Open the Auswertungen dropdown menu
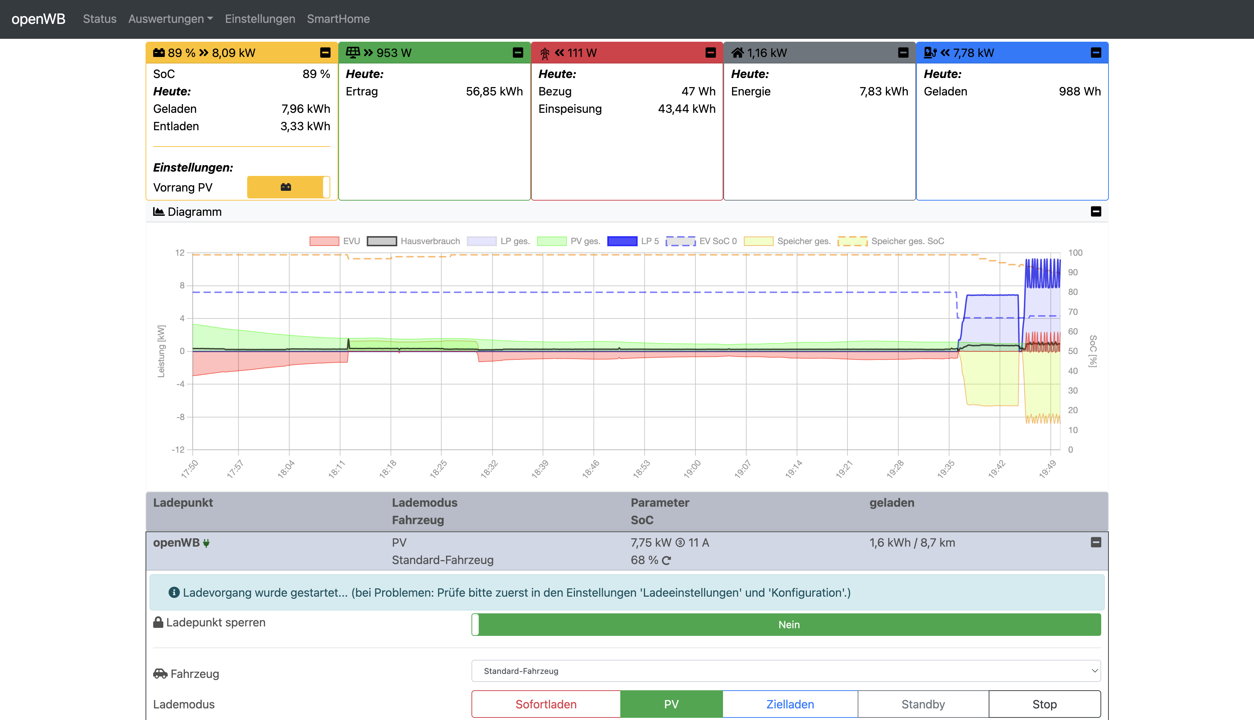The height and width of the screenshot is (720, 1254). pos(170,19)
